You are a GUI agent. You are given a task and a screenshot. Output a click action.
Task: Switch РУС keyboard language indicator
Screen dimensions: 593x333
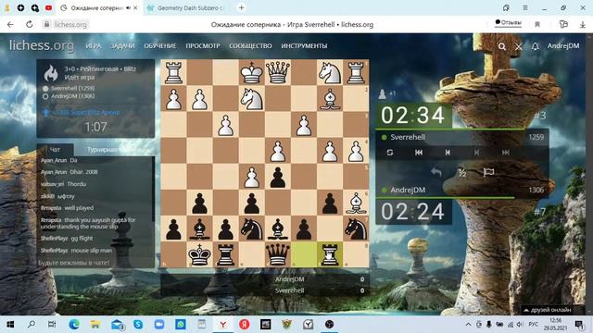coord(534,325)
